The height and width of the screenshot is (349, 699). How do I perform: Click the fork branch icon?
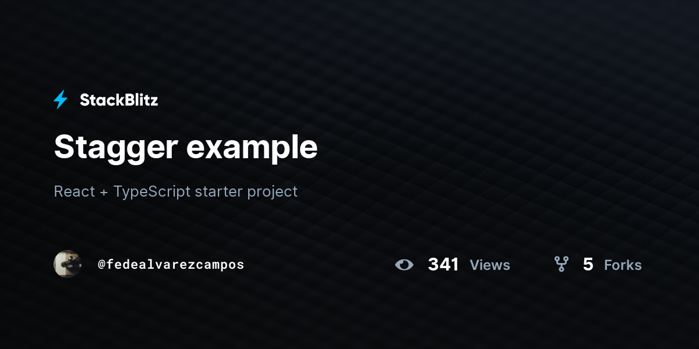click(x=561, y=265)
